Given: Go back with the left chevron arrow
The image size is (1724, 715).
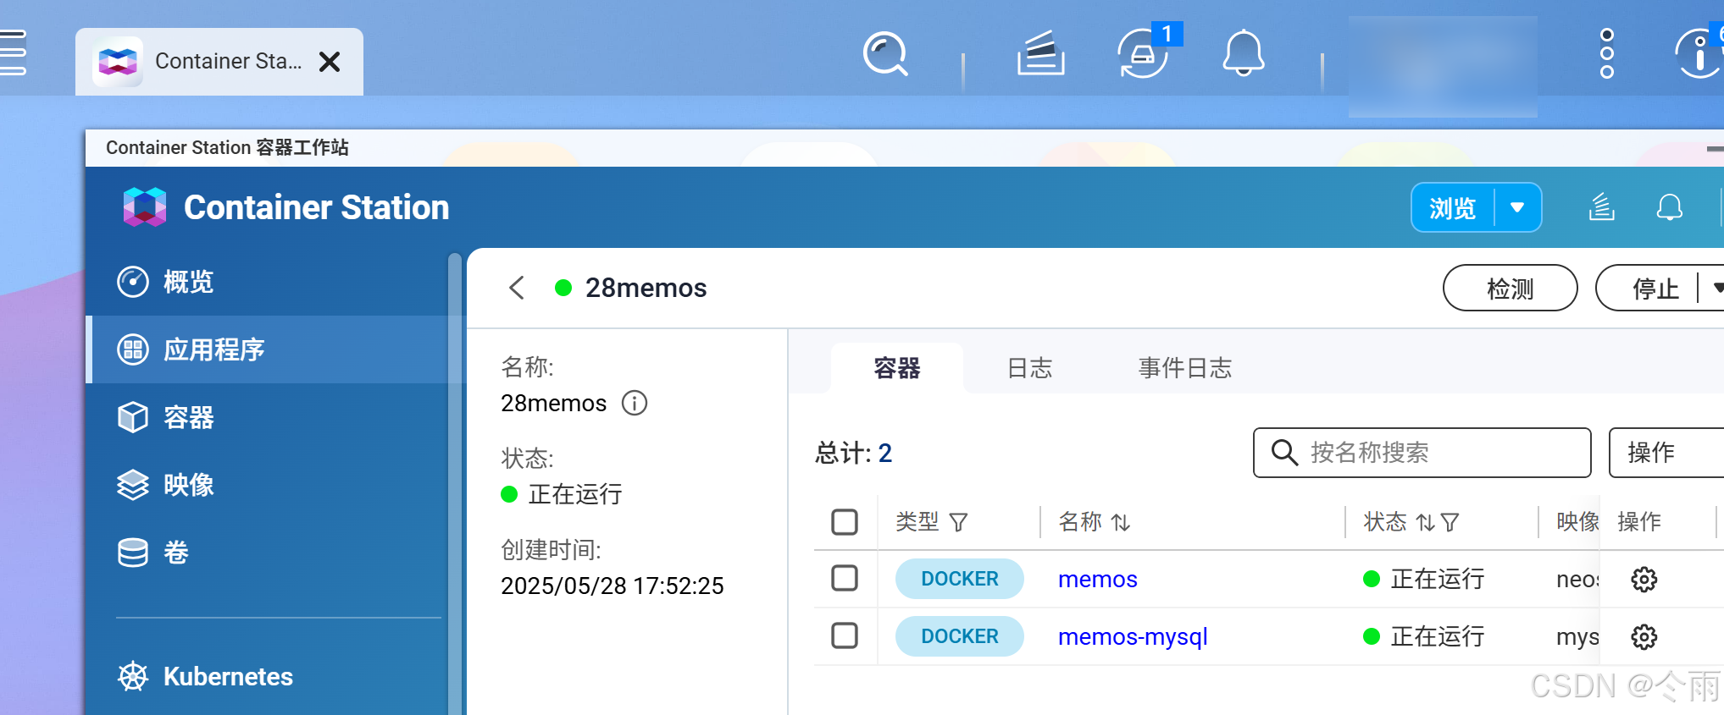Looking at the screenshot, I should 517,288.
